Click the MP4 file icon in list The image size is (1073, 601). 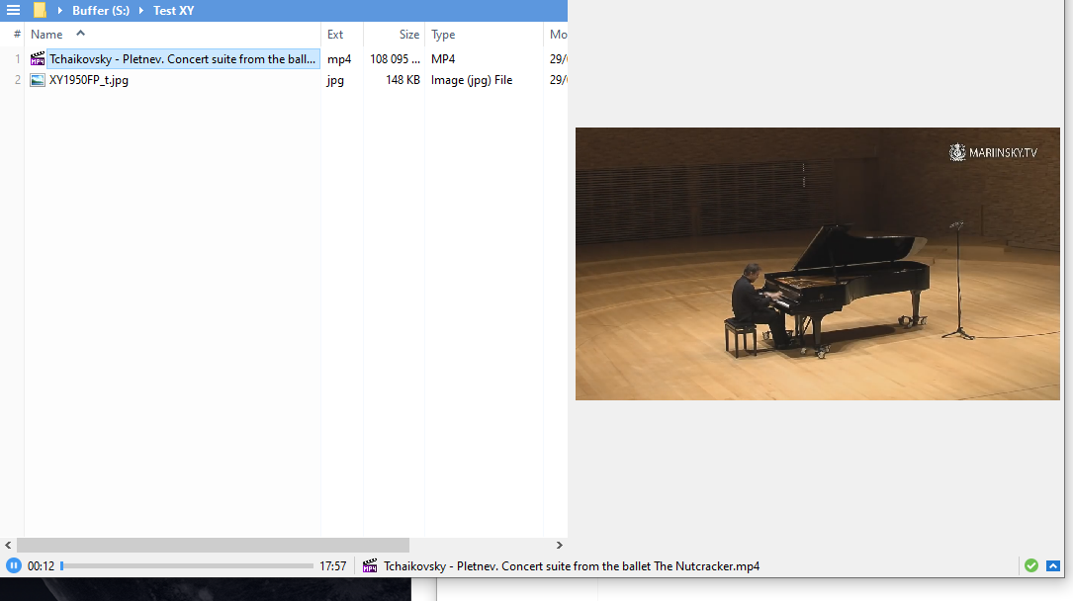pos(38,59)
